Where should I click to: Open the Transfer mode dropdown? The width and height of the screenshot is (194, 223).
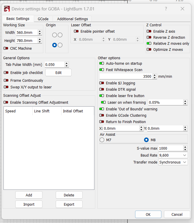[173, 162]
